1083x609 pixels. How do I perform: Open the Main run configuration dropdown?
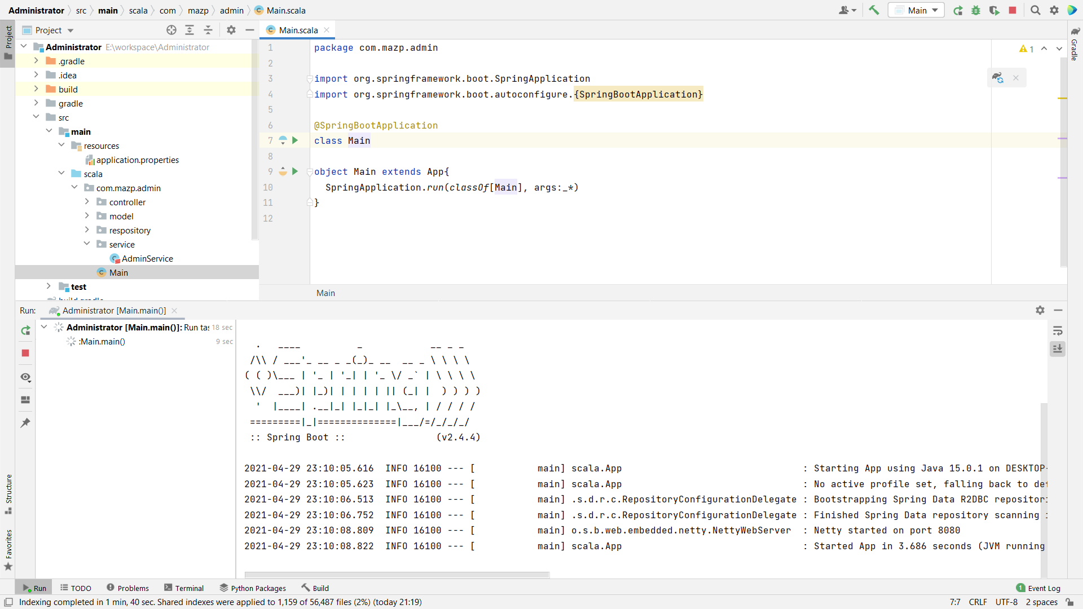coord(917,10)
